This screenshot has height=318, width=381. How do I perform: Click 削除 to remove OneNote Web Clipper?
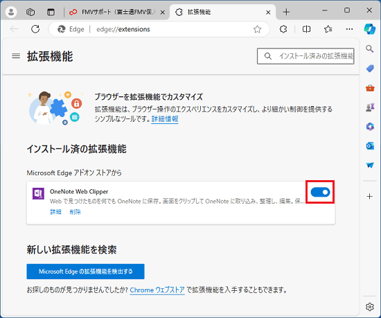pos(75,212)
